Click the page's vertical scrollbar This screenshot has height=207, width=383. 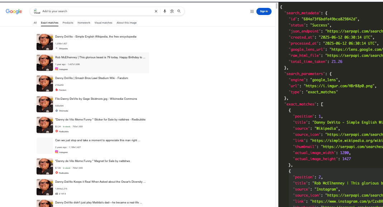tap(277, 6)
